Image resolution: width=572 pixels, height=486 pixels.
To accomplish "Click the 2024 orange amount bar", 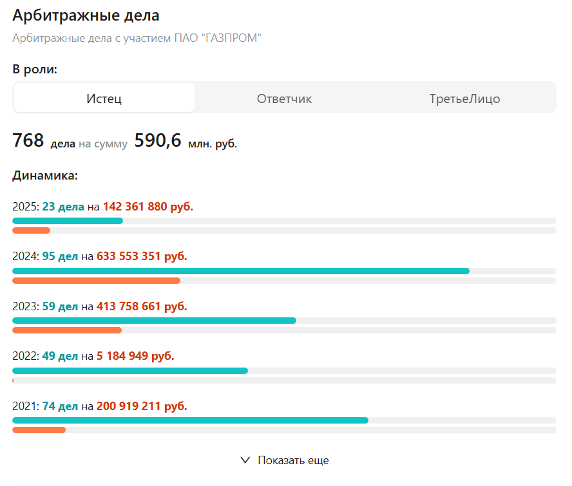I will [96, 281].
